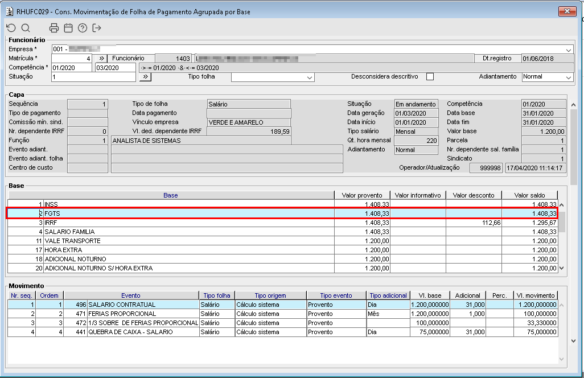The width and height of the screenshot is (584, 378).
Task: Click the Competência start date field
Action: click(x=71, y=68)
